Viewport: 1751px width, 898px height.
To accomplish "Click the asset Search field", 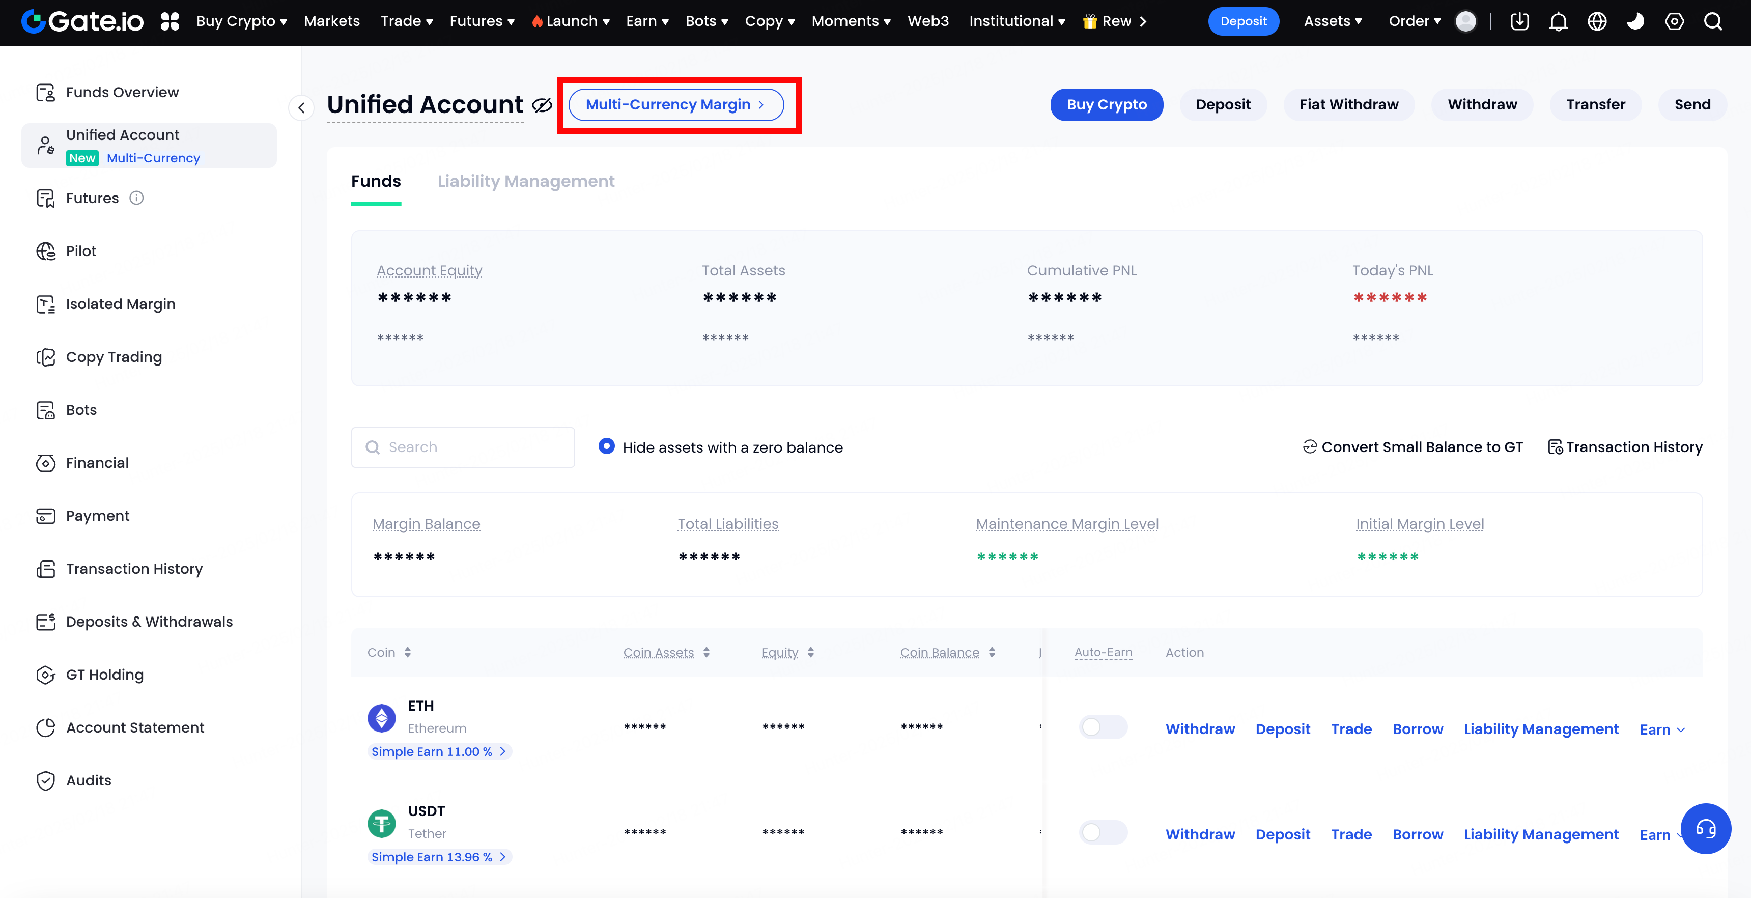I will pos(463,446).
